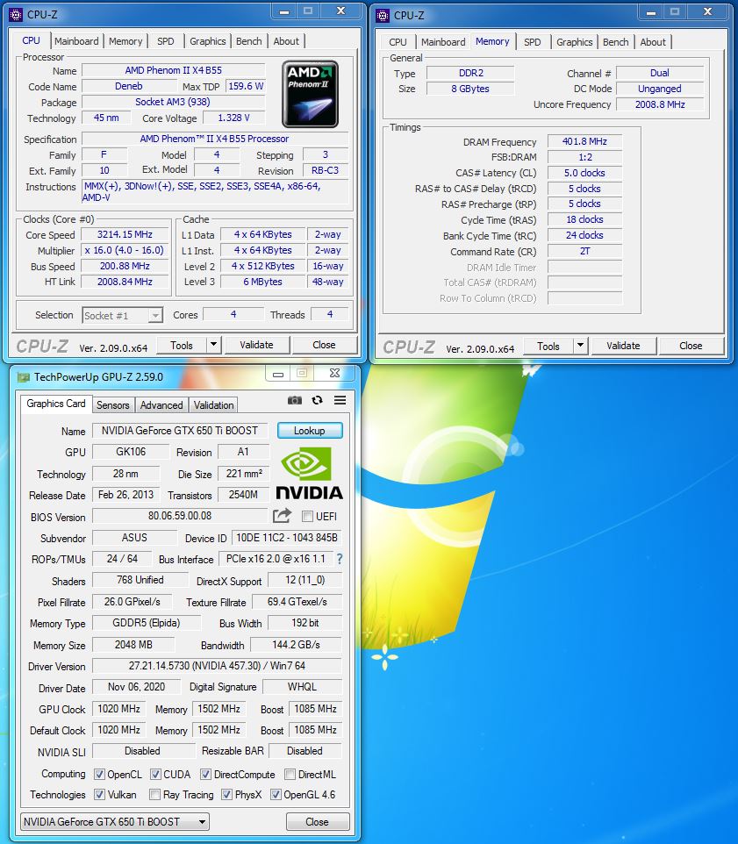This screenshot has width=738, height=844.
Task: Click the Lookup button in GPU-Z
Action: tap(310, 431)
